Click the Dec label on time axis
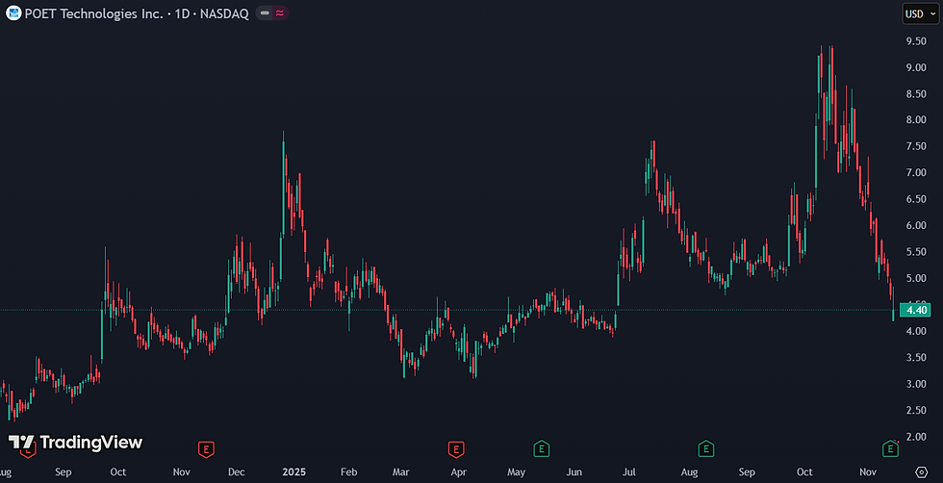The height and width of the screenshot is (483, 943). [x=237, y=472]
